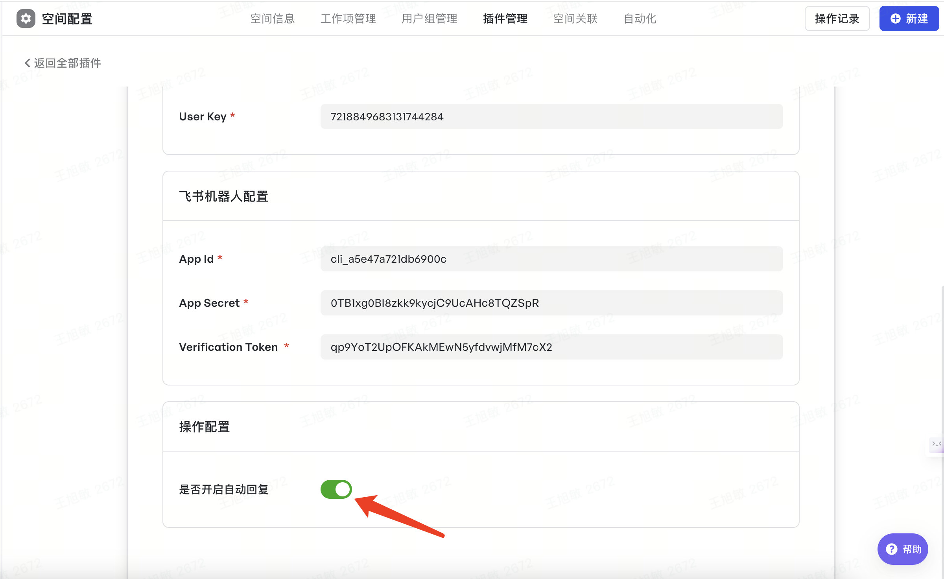Click the question mark help icon

coord(892,549)
